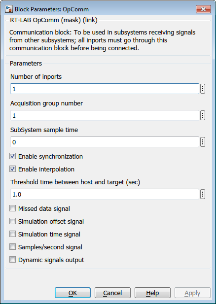Click the Threshold time input showing 1.0

105,194
